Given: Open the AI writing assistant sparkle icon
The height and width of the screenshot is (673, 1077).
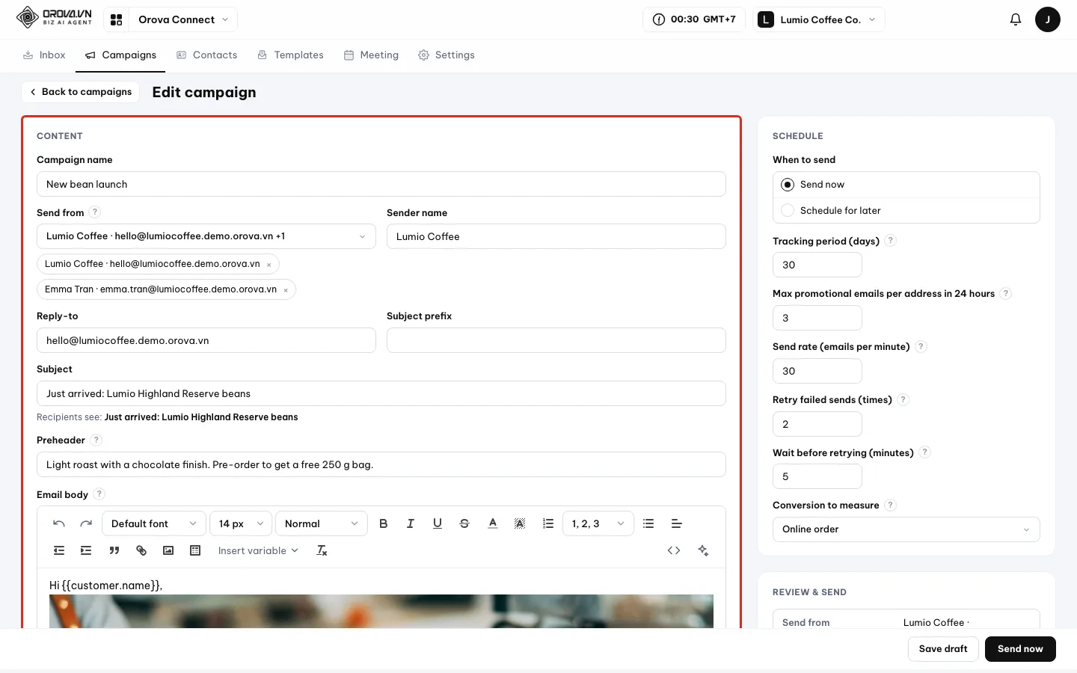Looking at the screenshot, I should [x=703, y=550].
